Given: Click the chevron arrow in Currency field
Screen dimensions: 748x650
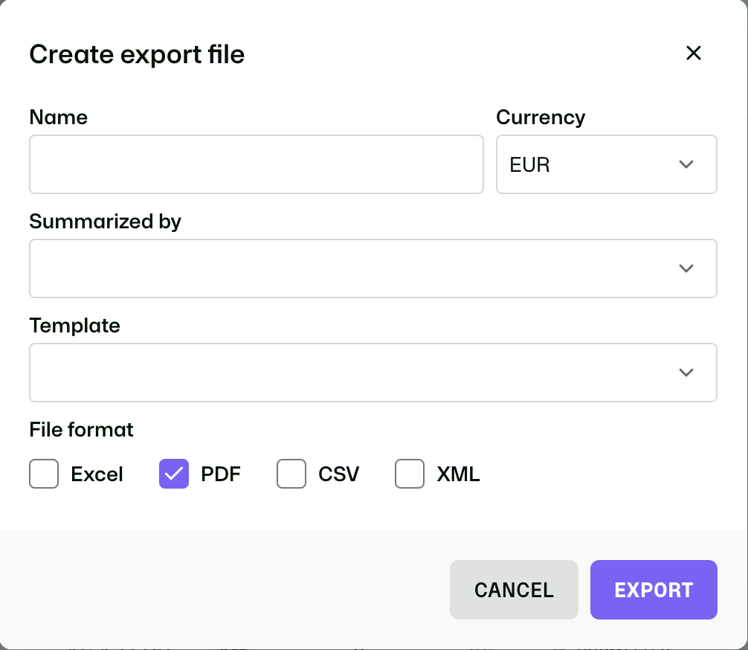Looking at the screenshot, I should tap(686, 164).
